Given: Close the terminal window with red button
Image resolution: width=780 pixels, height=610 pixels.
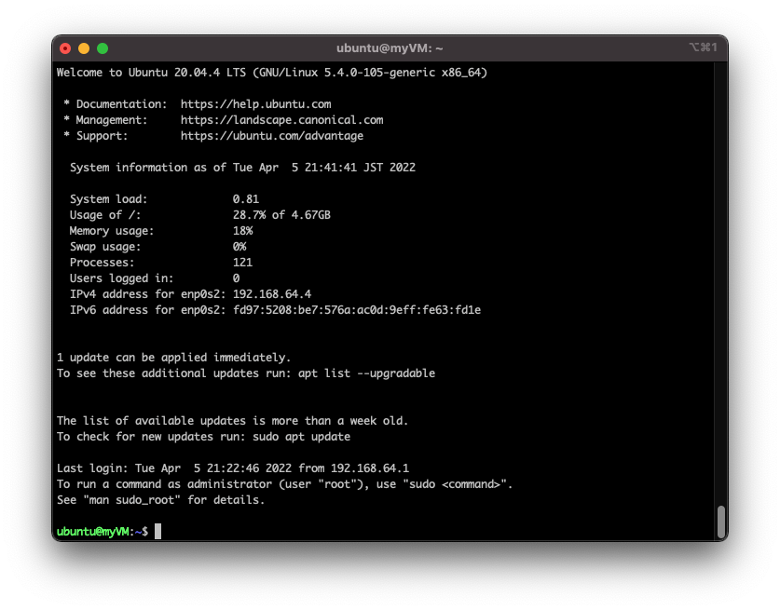Looking at the screenshot, I should [x=65, y=48].
